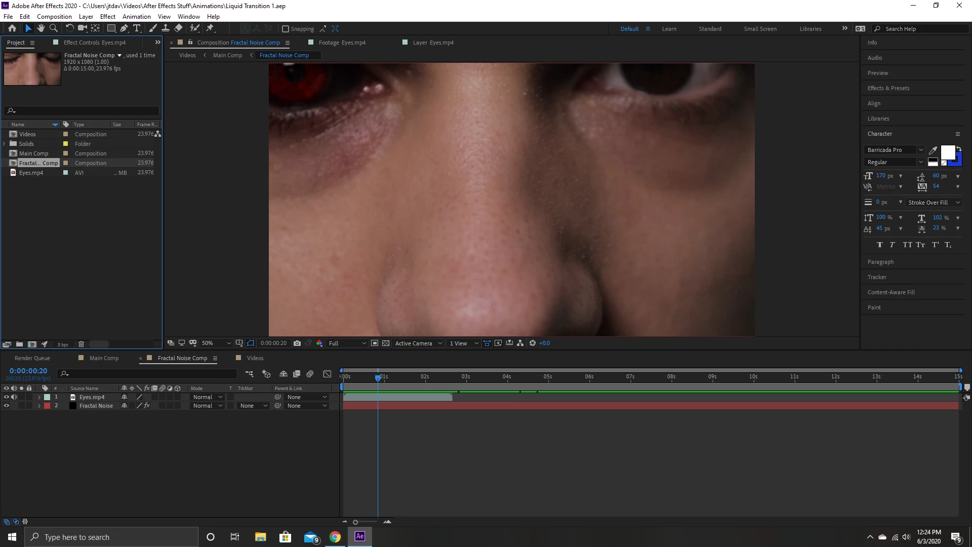Open the Animation menu
This screenshot has width=972, height=547.
pyautogui.click(x=136, y=16)
